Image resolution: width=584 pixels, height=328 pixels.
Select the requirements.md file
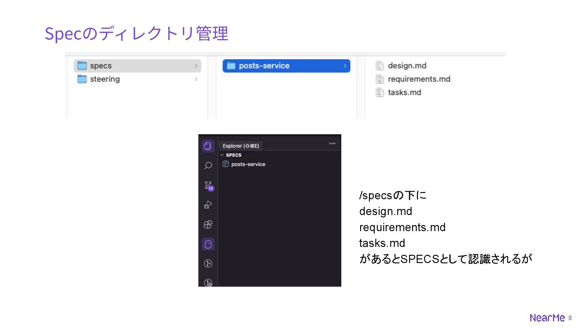419,79
